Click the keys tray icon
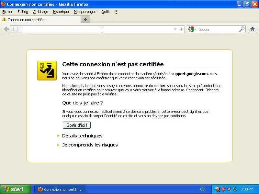Viewport: 259px width, 194px height. [217, 189]
